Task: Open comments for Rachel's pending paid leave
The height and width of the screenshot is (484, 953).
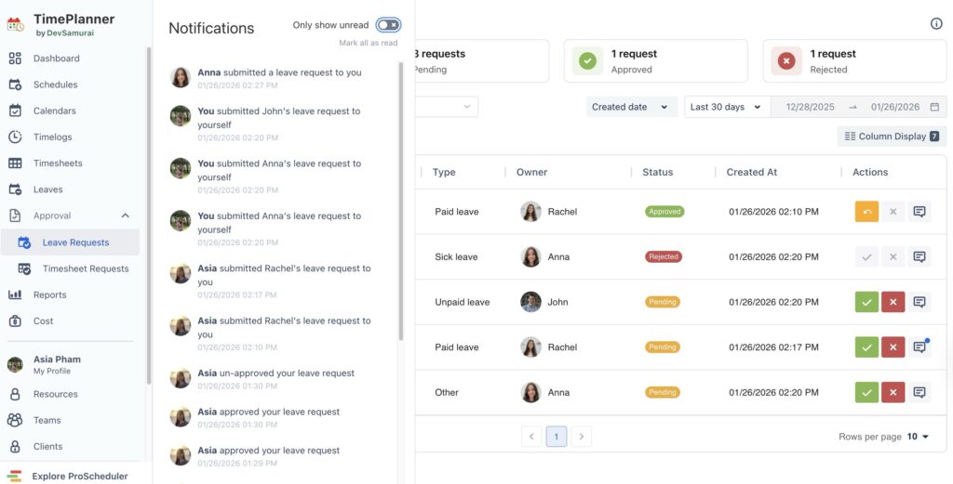Action: [919, 347]
